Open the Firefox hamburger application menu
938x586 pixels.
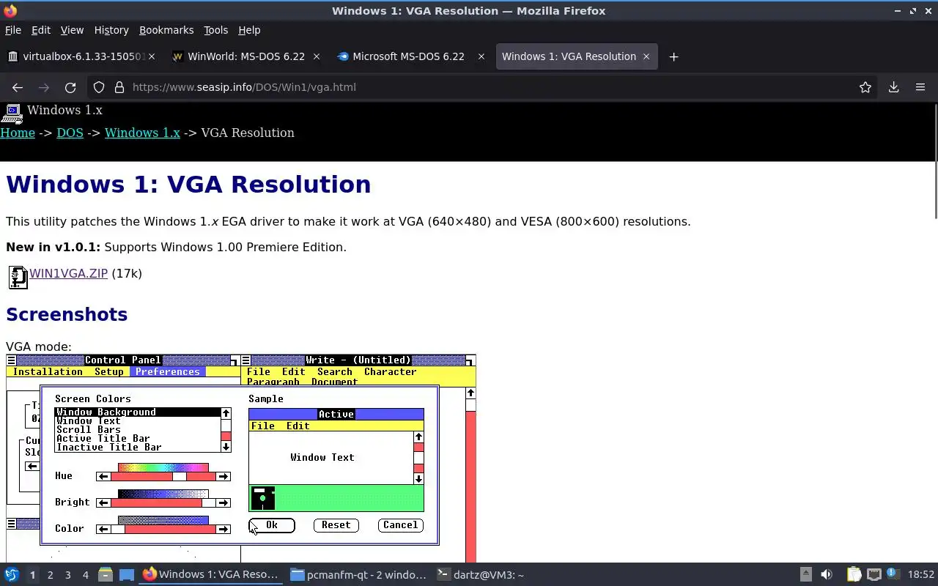pyautogui.click(x=920, y=87)
